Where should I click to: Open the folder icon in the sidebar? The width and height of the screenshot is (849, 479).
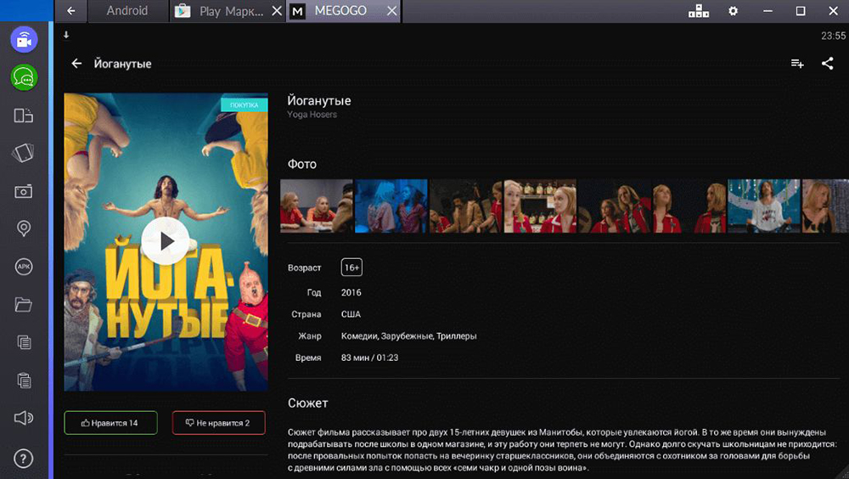(x=23, y=305)
